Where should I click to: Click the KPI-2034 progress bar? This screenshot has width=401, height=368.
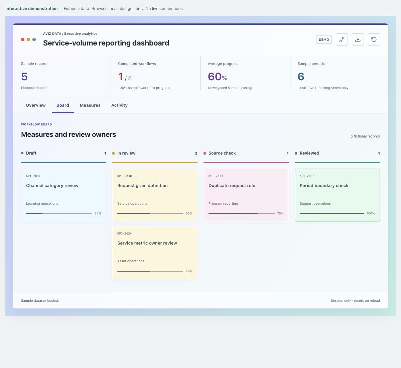tap(150, 271)
